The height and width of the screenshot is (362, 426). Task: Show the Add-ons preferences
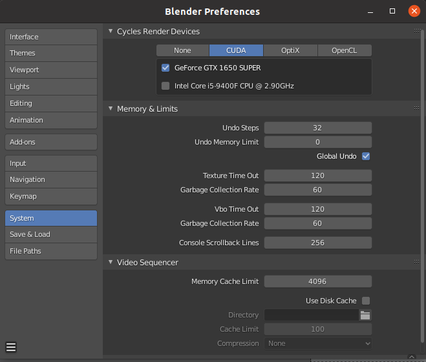(x=51, y=142)
